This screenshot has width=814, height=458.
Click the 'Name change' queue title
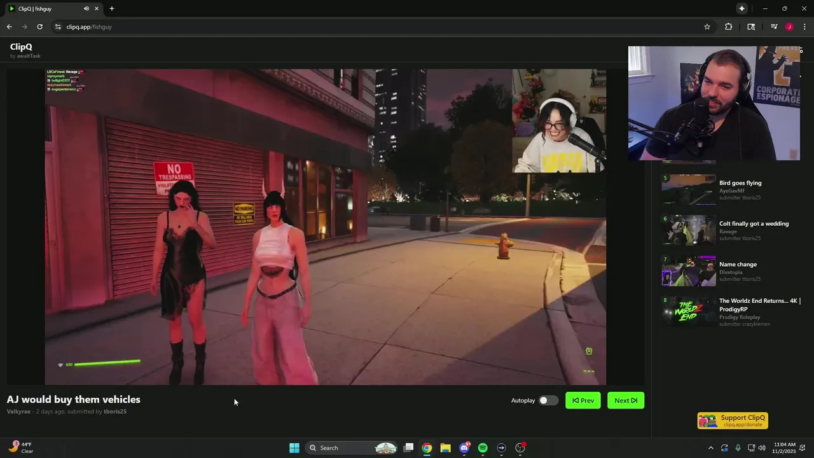738,264
